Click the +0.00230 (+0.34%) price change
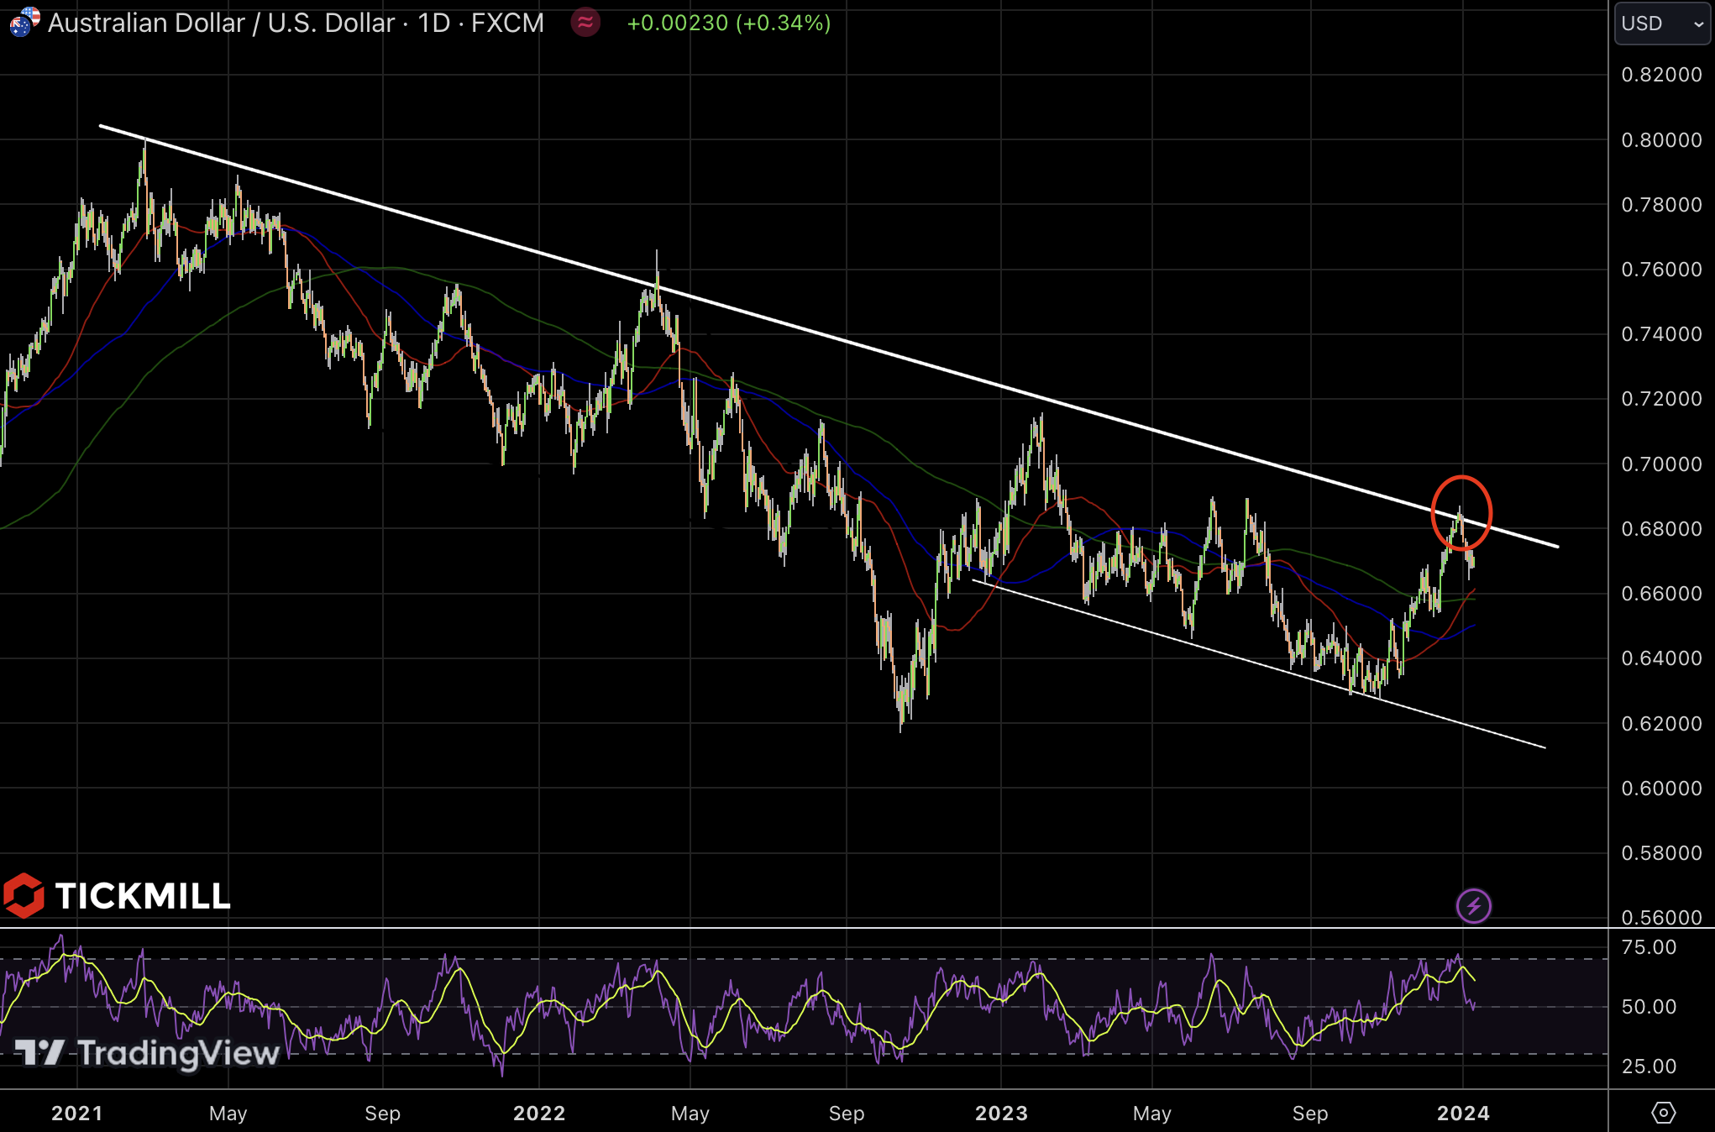This screenshot has height=1132, width=1715. pyautogui.click(x=728, y=23)
